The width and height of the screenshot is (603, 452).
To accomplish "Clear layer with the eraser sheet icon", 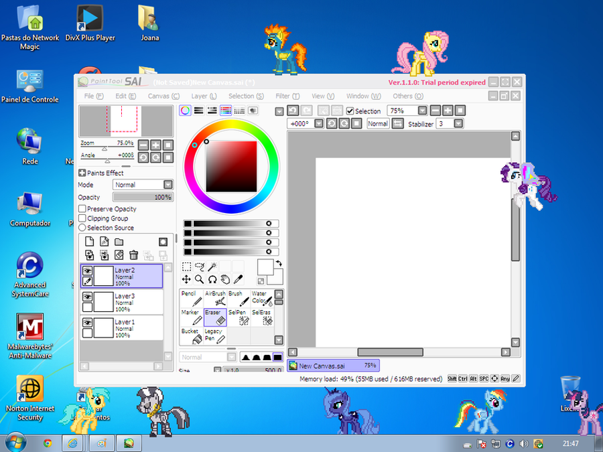I will pyautogui.click(x=119, y=255).
